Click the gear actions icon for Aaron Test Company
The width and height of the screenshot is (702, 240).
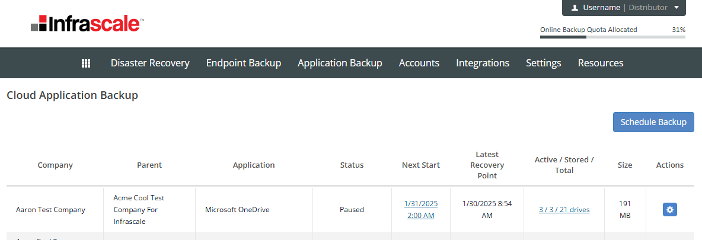[670, 210]
